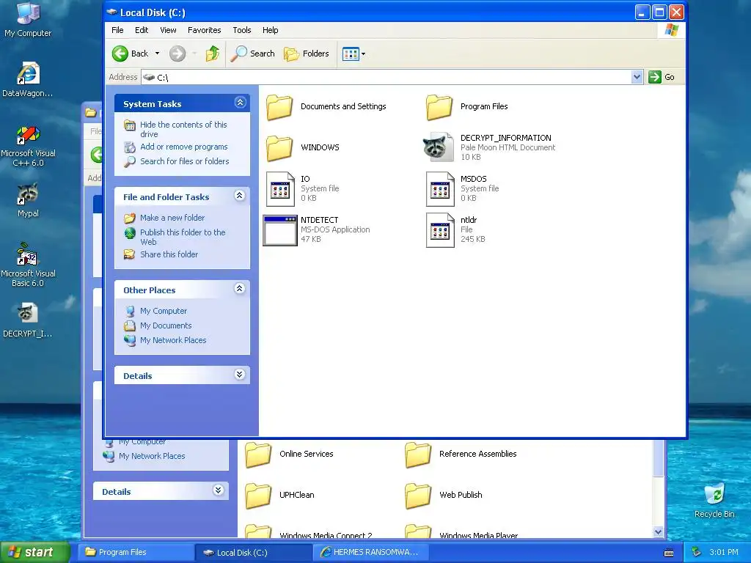
Task: Select the Recycle Bin desktop icon
Action: [x=714, y=500]
